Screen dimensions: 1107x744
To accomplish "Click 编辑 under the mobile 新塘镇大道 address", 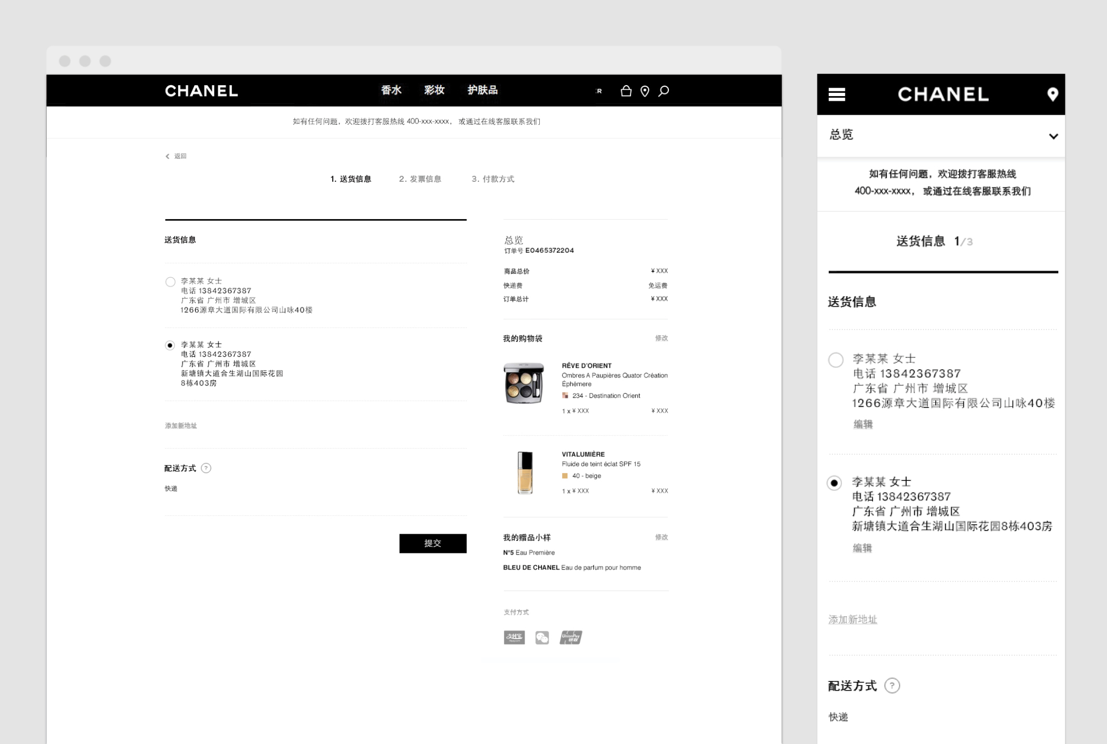I will pos(862,548).
